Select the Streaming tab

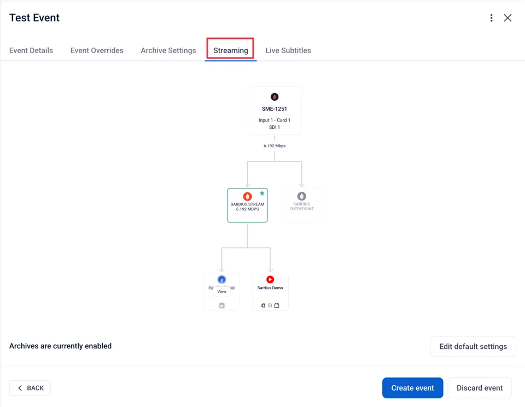[231, 50]
